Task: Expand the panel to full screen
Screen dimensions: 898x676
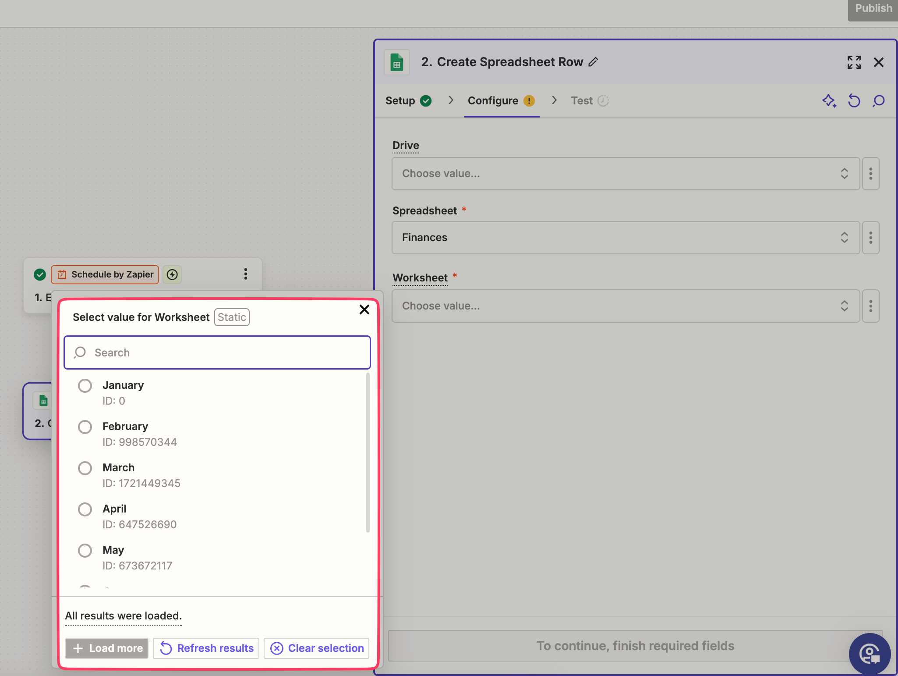Action: pos(854,62)
